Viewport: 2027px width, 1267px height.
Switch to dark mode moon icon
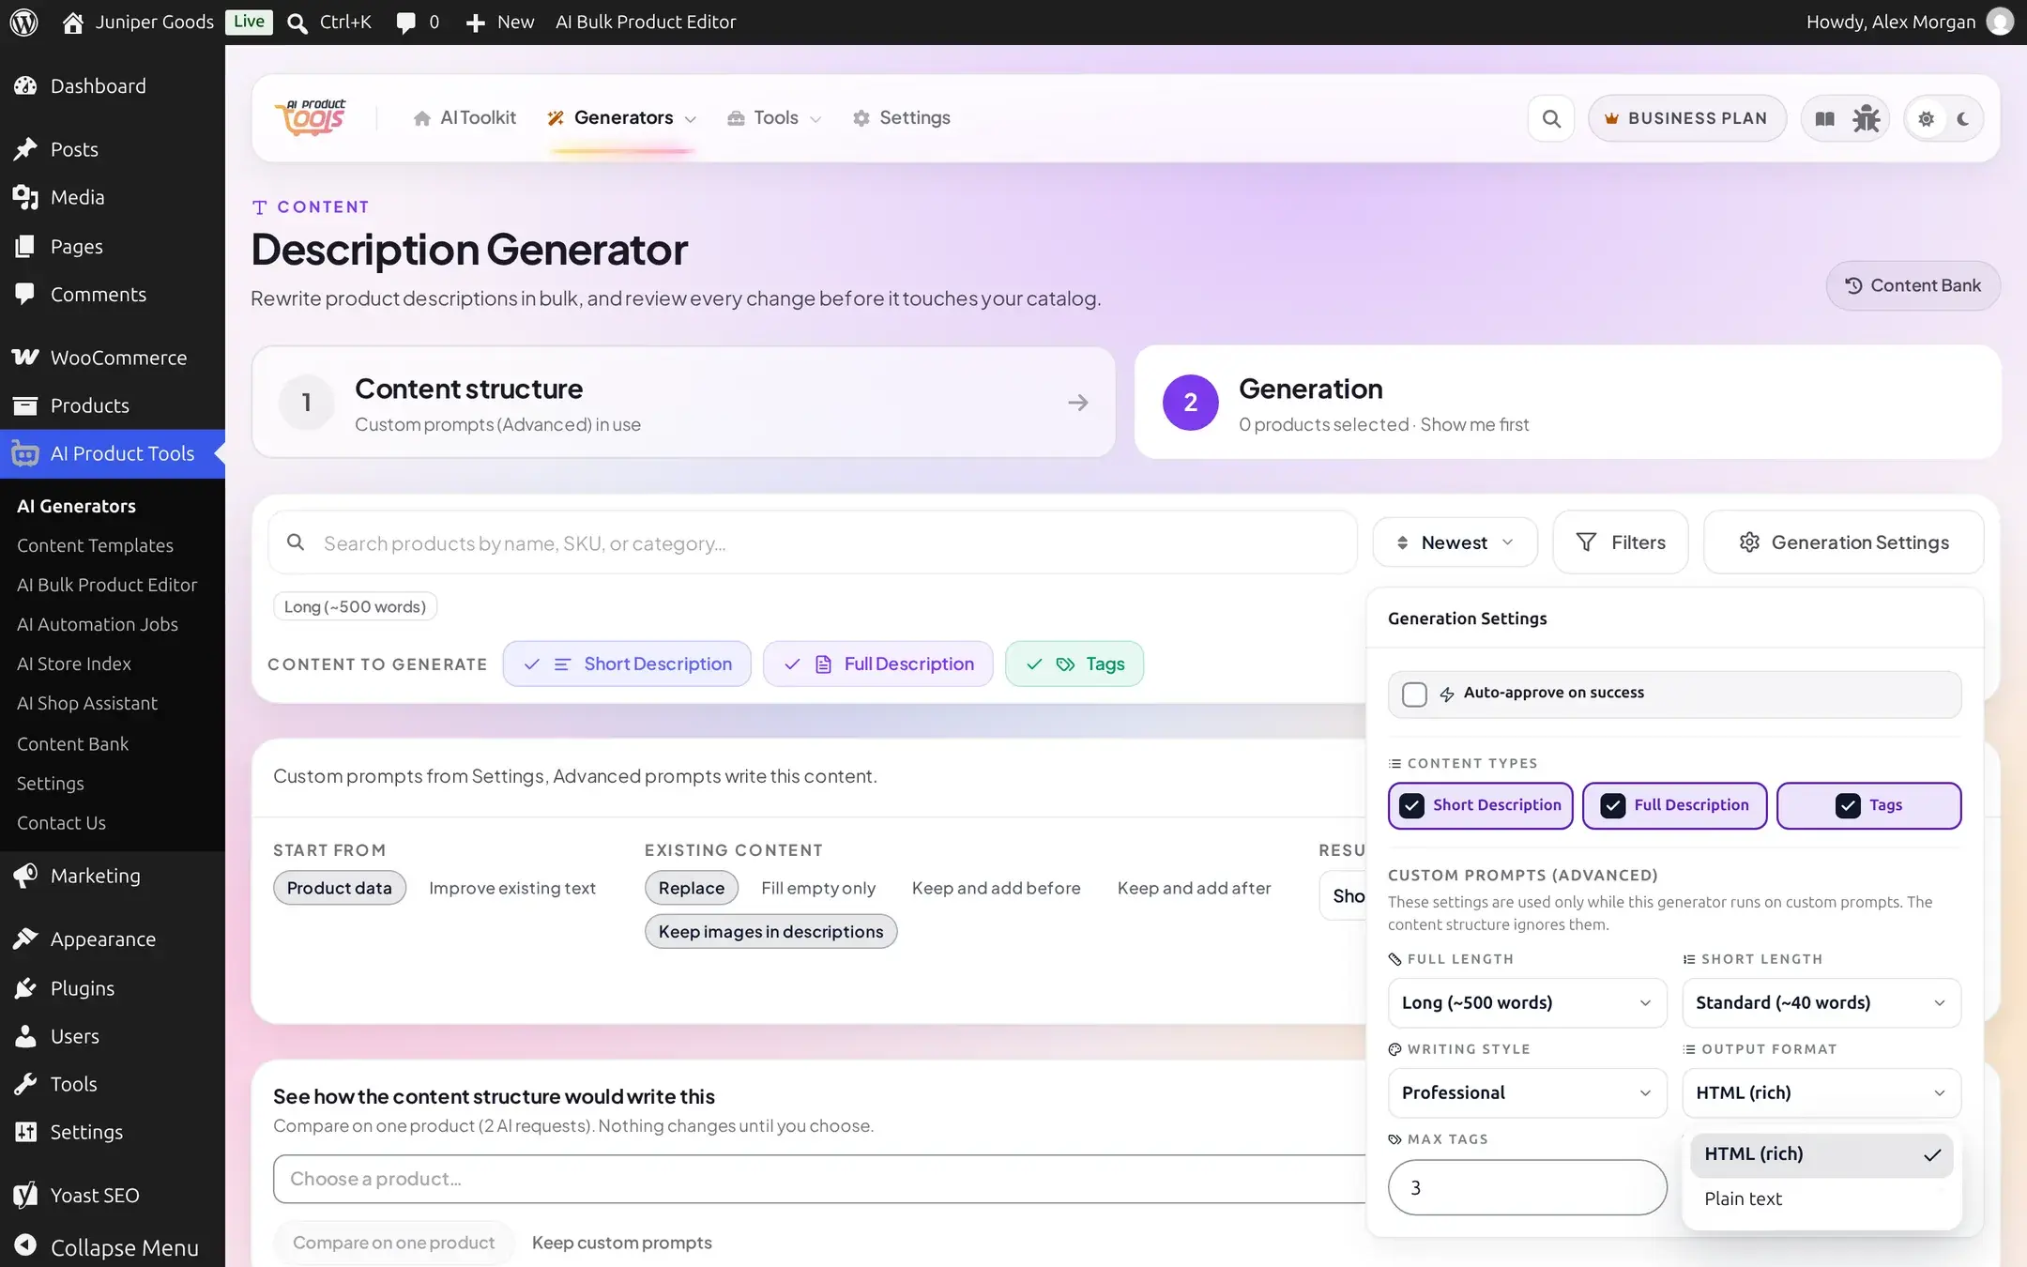[x=1963, y=118]
